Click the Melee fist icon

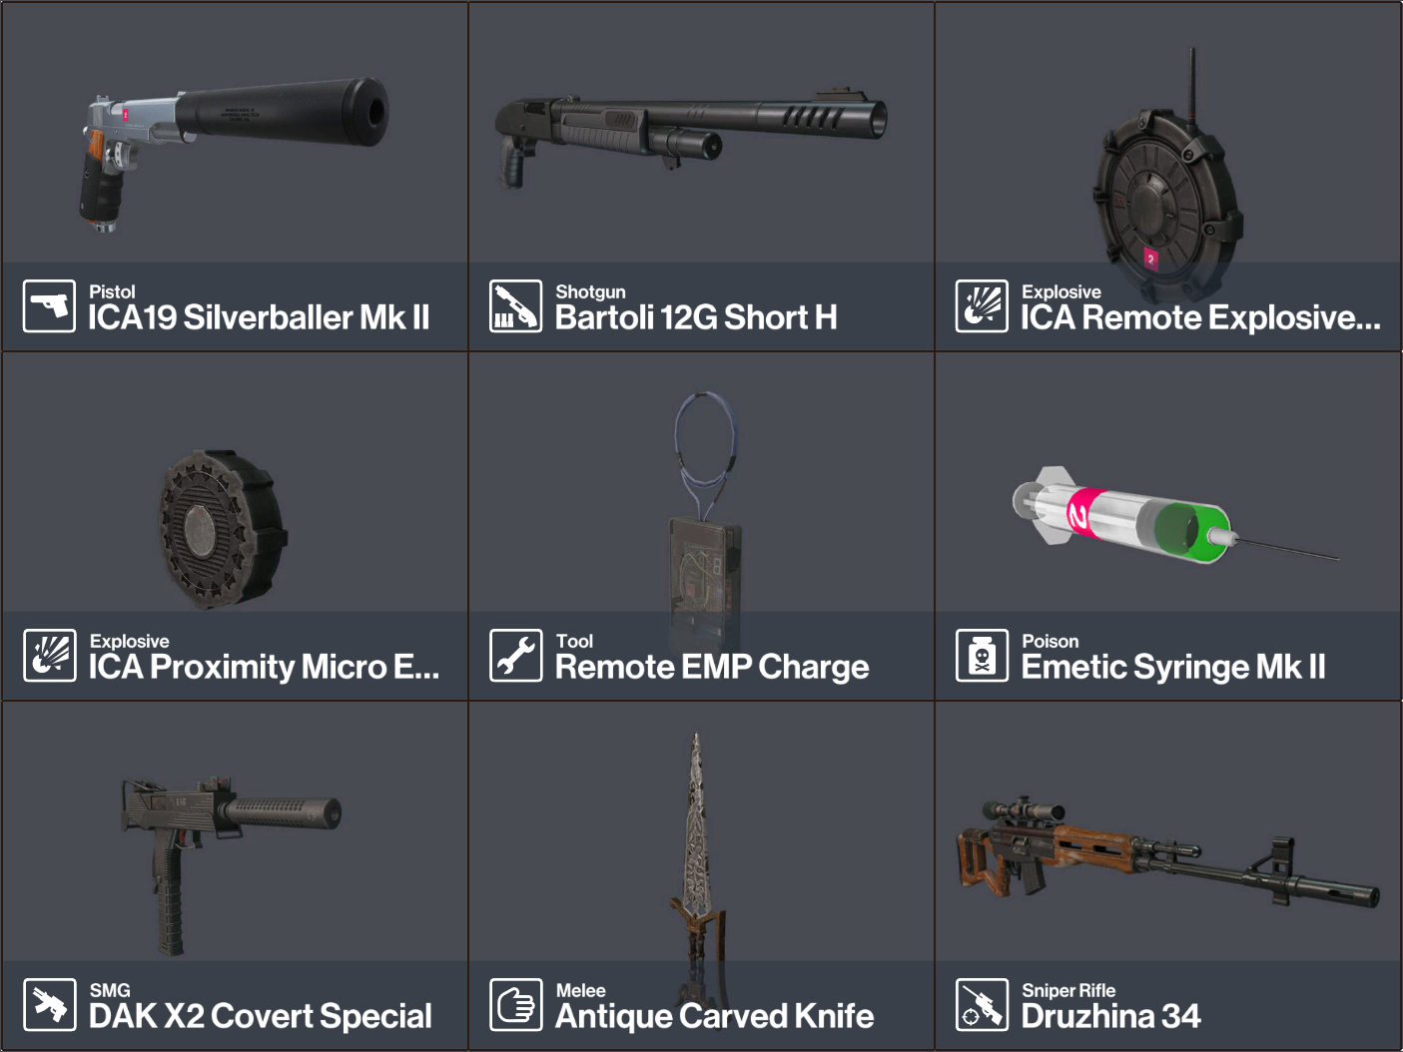[515, 1005]
